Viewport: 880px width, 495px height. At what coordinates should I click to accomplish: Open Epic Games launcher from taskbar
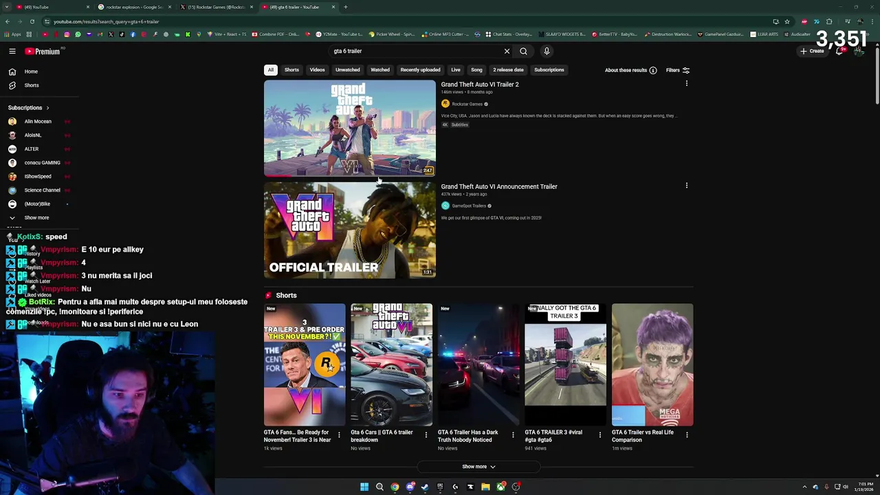click(440, 487)
